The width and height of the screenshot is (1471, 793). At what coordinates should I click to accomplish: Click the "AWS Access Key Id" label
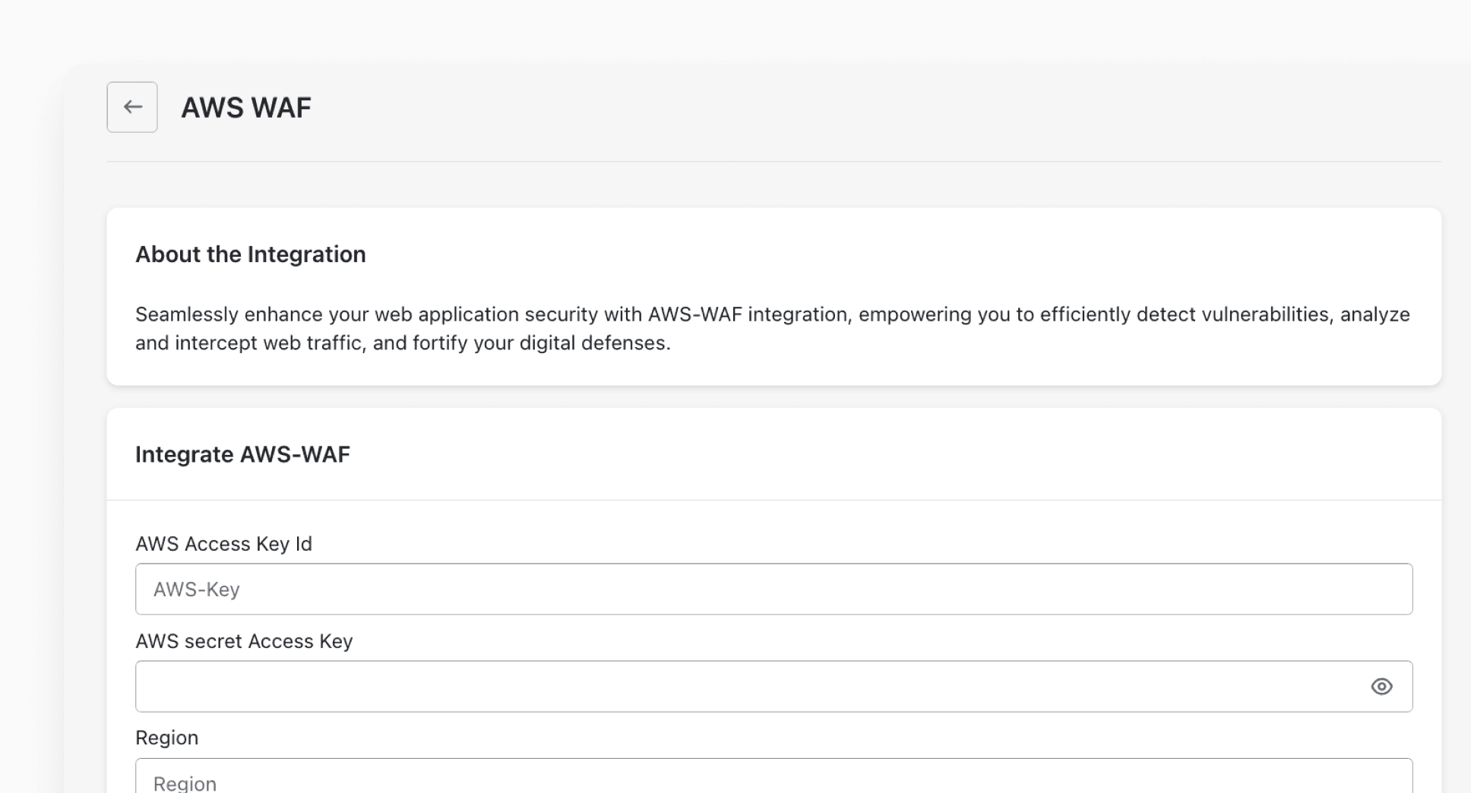[x=223, y=544]
